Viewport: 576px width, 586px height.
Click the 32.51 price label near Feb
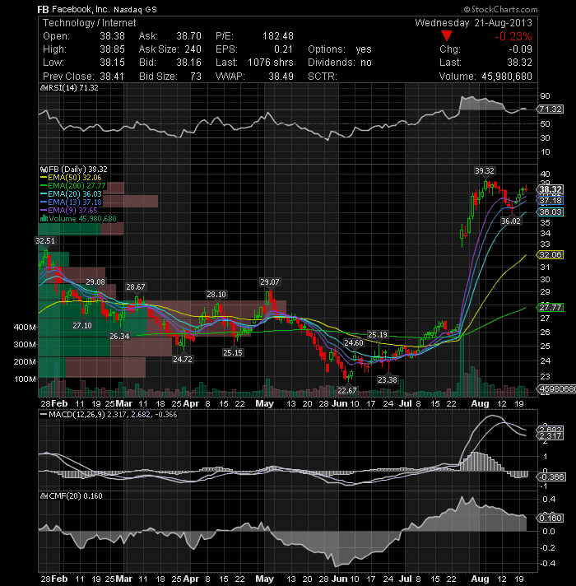(x=45, y=241)
